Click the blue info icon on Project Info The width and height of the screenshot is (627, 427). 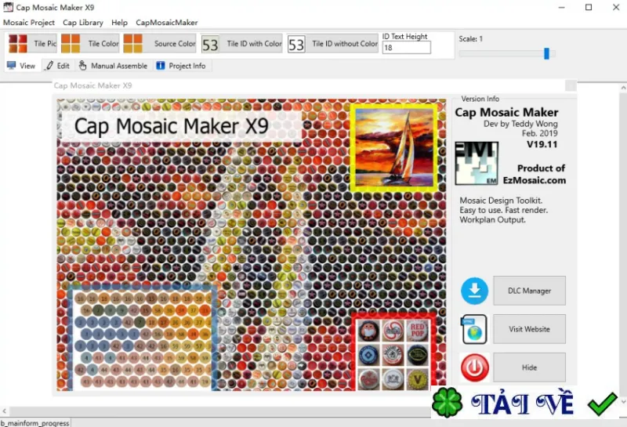click(161, 65)
